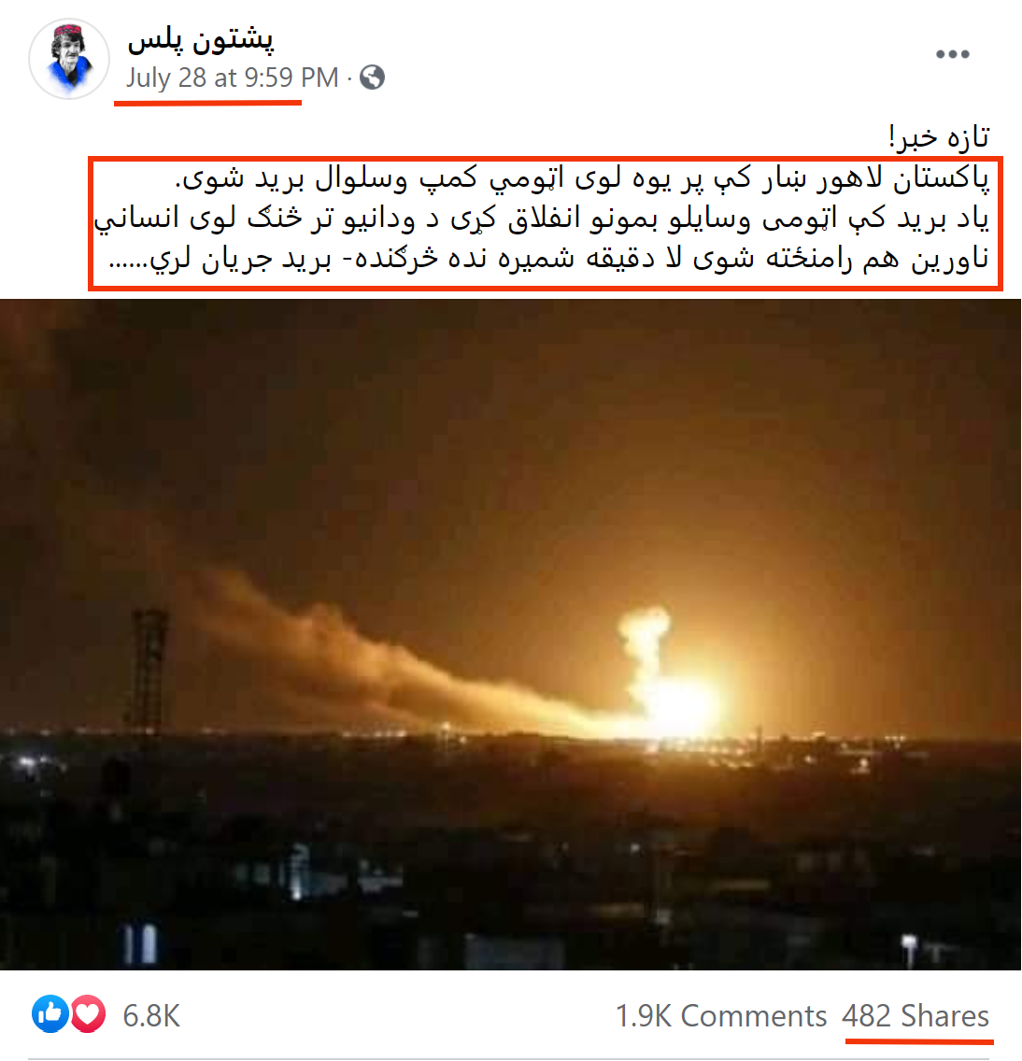Image resolution: width=1022 pixels, height=1061 pixels.
Task: Click the blue Like reaction icon
Action: coord(50,1013)
